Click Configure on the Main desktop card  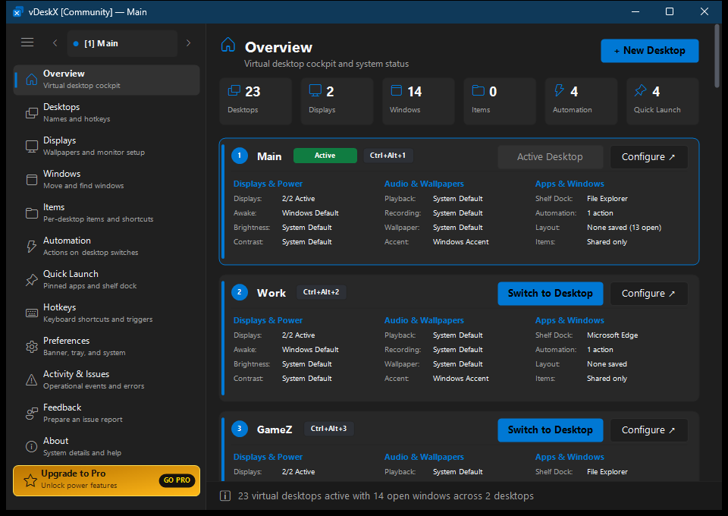648,157
